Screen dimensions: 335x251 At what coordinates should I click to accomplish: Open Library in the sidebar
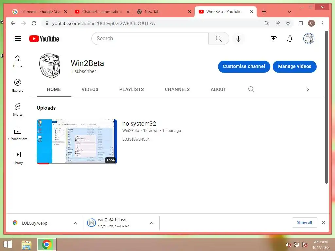click(x=18, y=158)
